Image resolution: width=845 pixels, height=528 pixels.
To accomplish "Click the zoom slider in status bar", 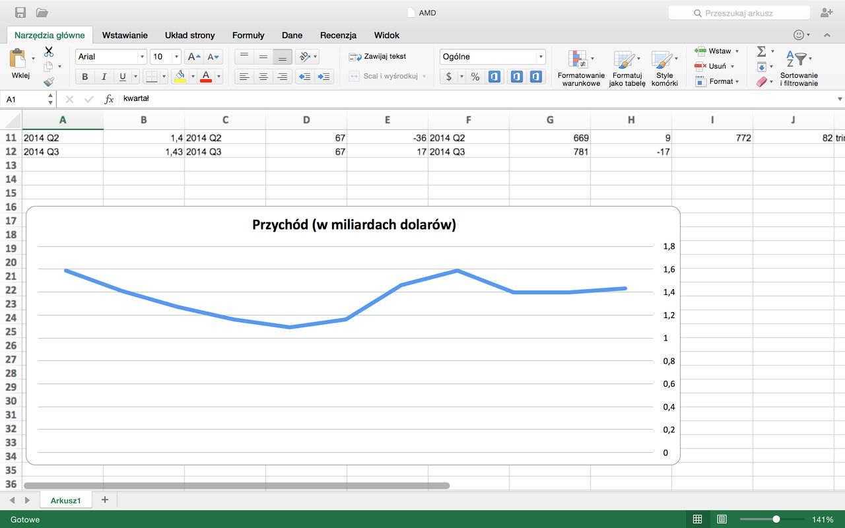I will pos(776,519).
